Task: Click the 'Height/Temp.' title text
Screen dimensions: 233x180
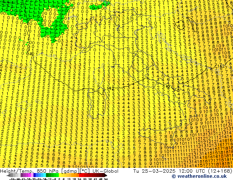Action: click(17, 171)
